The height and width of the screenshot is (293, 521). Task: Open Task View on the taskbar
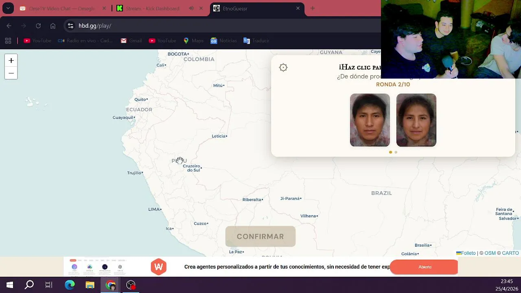click(x=49, y=285)
